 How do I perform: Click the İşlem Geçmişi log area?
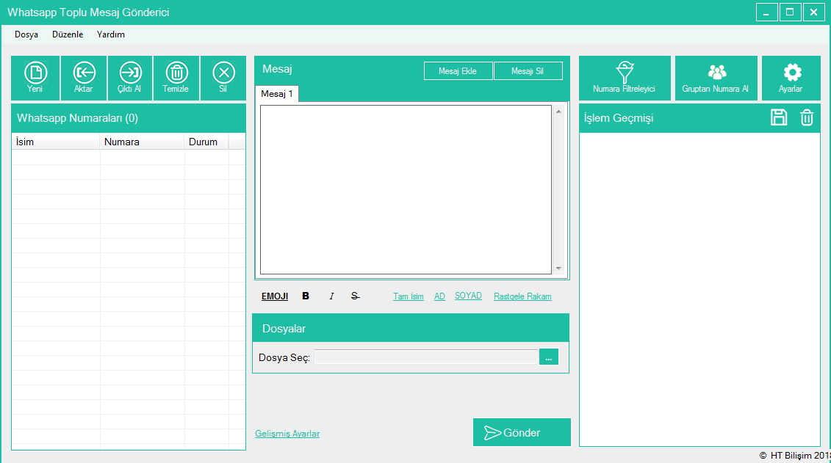[x=699, y=289]
